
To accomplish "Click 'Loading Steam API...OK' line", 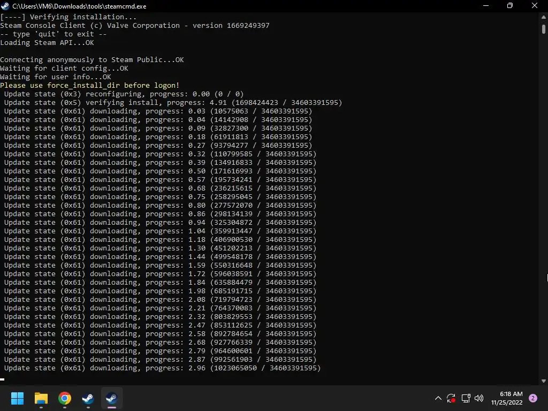I will (x=47, y=43).
